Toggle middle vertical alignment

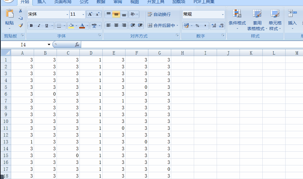coord(116,14)
